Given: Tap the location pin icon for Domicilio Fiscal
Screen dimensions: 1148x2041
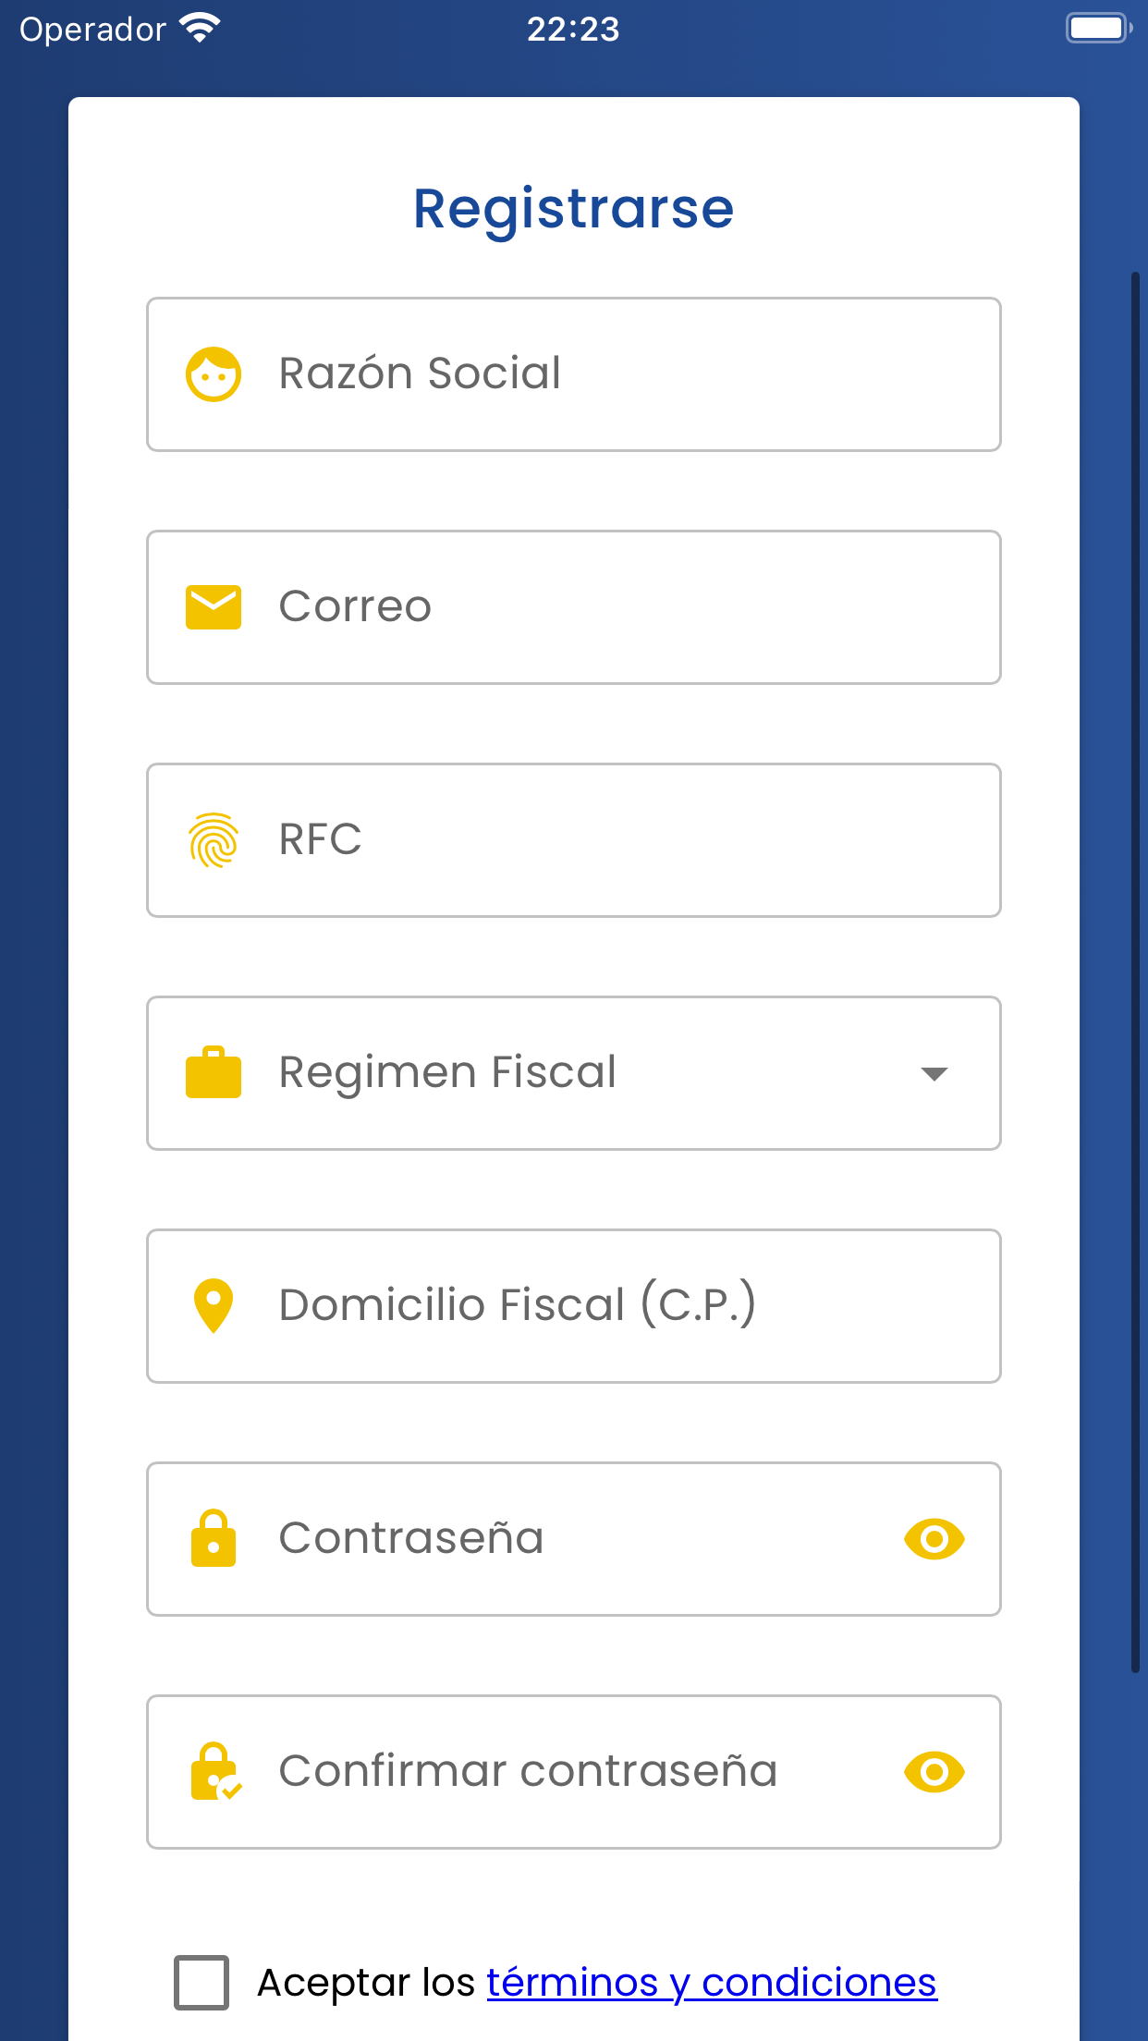Looking at the screenshot, I should coord(214,1306).
